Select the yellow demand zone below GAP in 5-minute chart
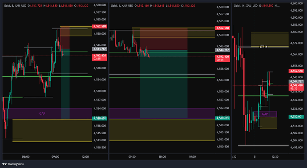This screenshot has width=307, height=168. [x=52, y=131]
